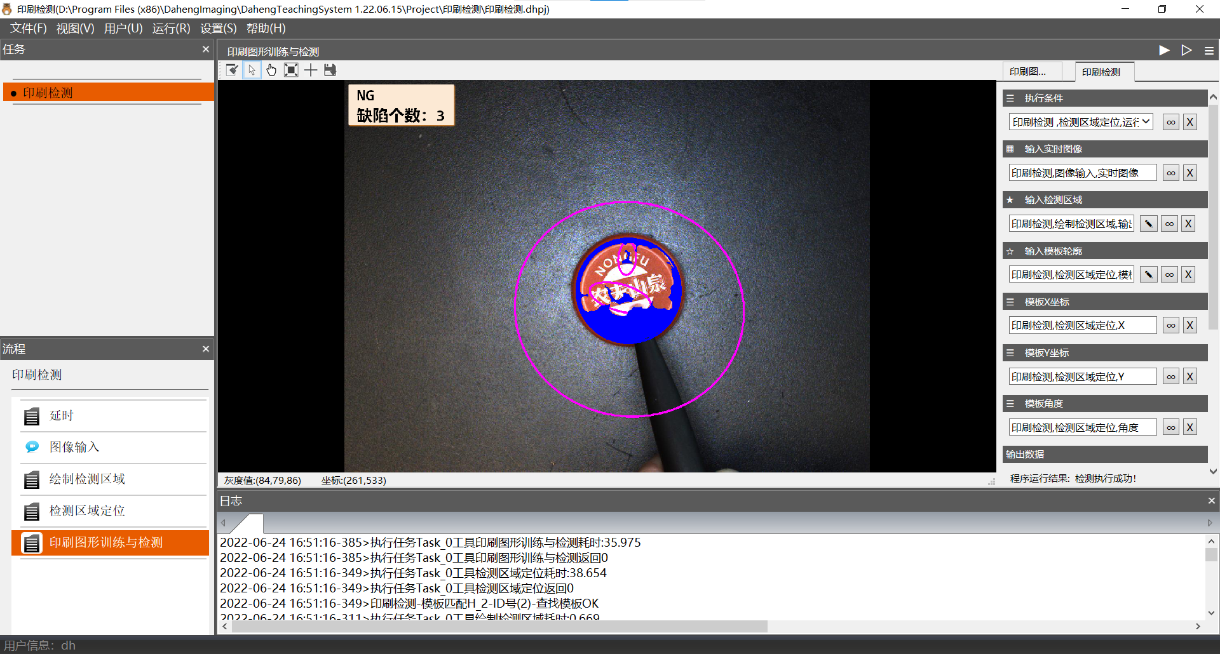Collapse the 输入实时图像 section header
1220x654 pixels.
pos(1105,149)
